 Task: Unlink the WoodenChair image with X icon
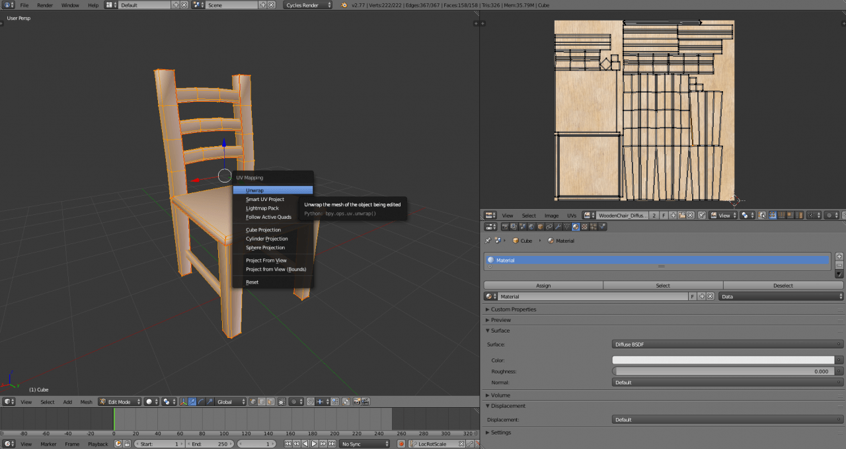coord(690,216)
